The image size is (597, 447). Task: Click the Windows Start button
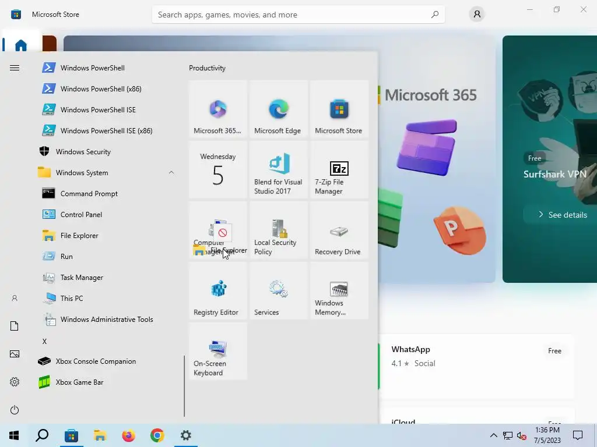pyautogui.click(x=14, y=435)
